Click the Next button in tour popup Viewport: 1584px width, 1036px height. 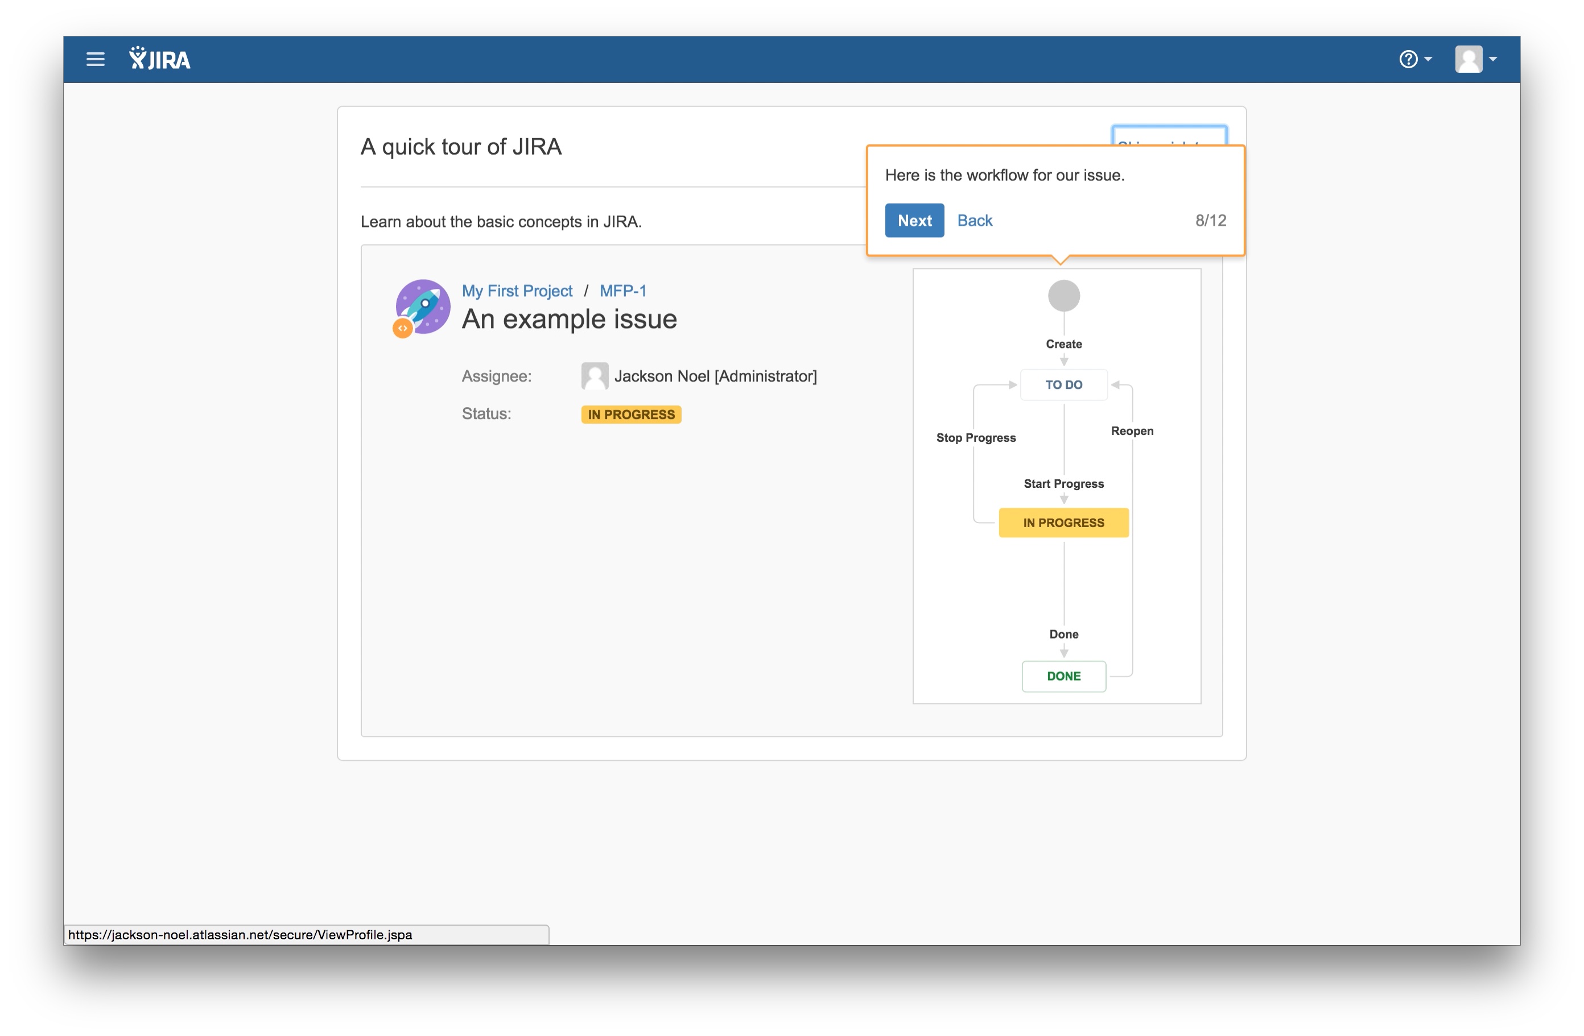click(x=914, y=220)
